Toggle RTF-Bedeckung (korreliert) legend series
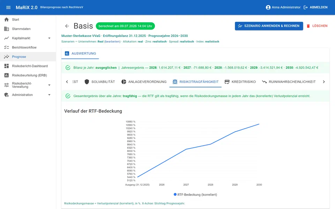 click(195, 194)
